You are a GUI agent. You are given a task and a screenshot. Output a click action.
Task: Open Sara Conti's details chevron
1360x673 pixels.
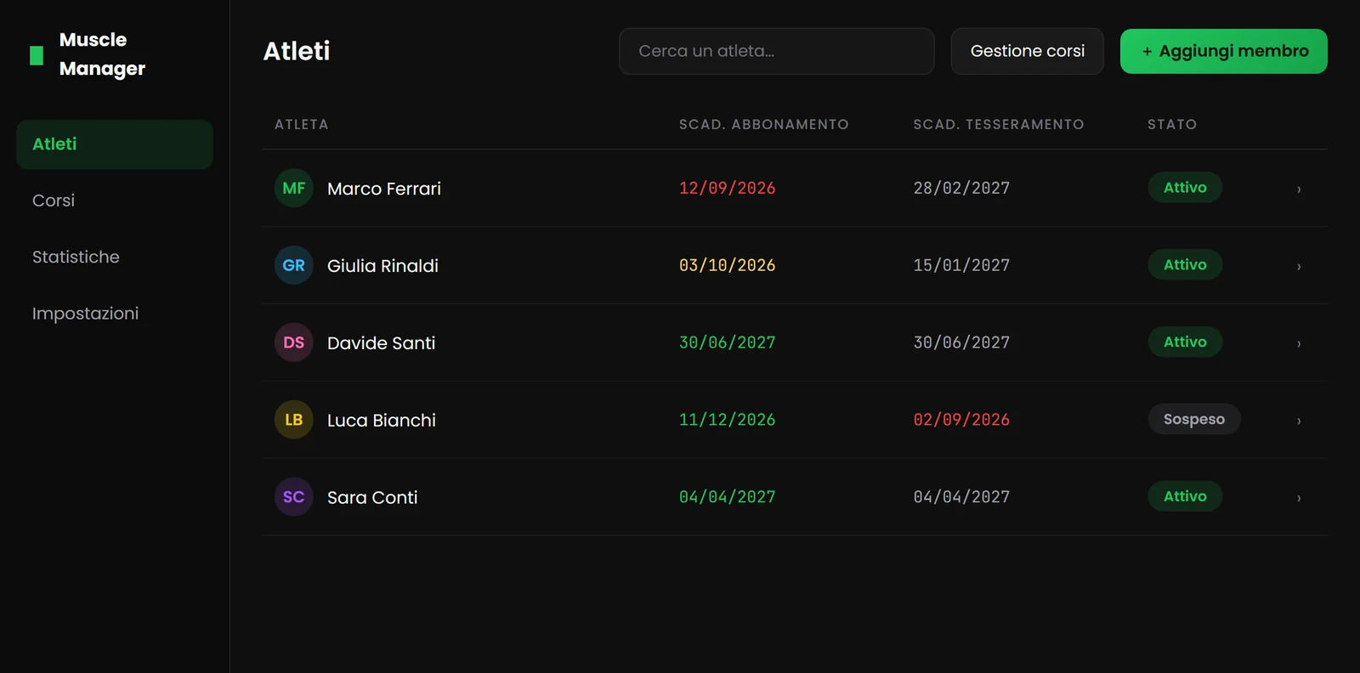1299,498
